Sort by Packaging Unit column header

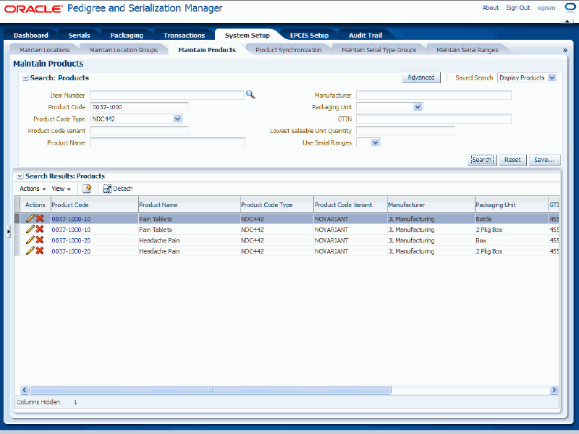click(512, 205)
